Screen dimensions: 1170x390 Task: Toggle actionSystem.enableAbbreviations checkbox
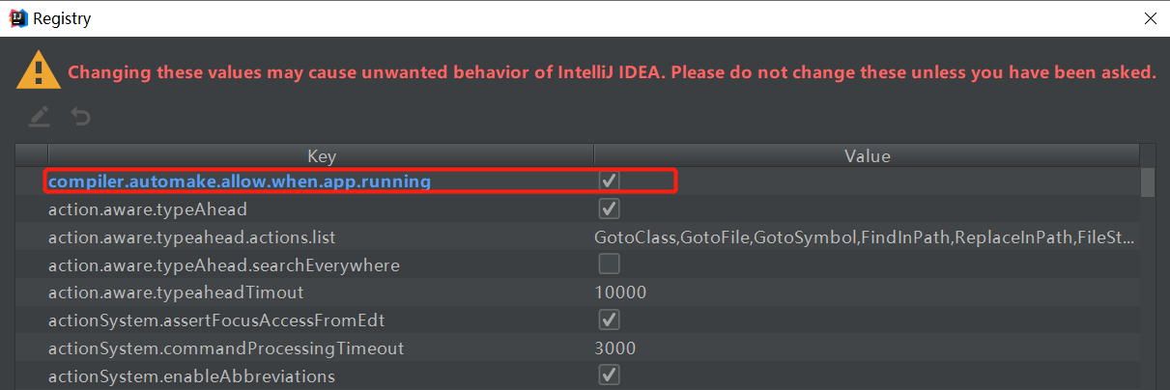pos(610,376)
